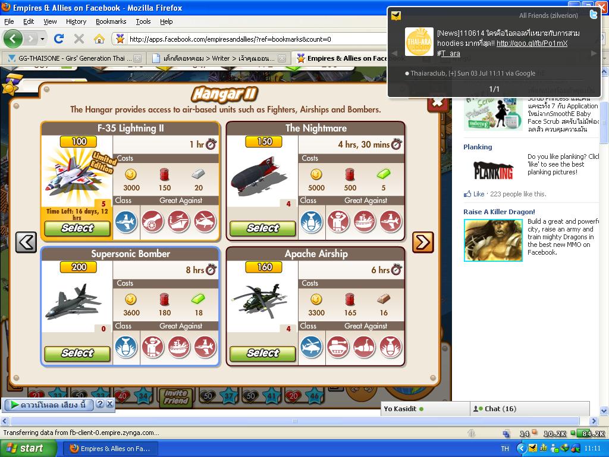Open the Help menu
This screenshot has width=609, height=457.
click(167, 21)
